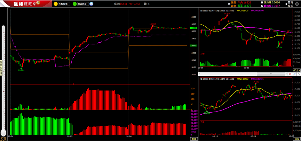Click the red zoom-in magnifier icon

290,74
